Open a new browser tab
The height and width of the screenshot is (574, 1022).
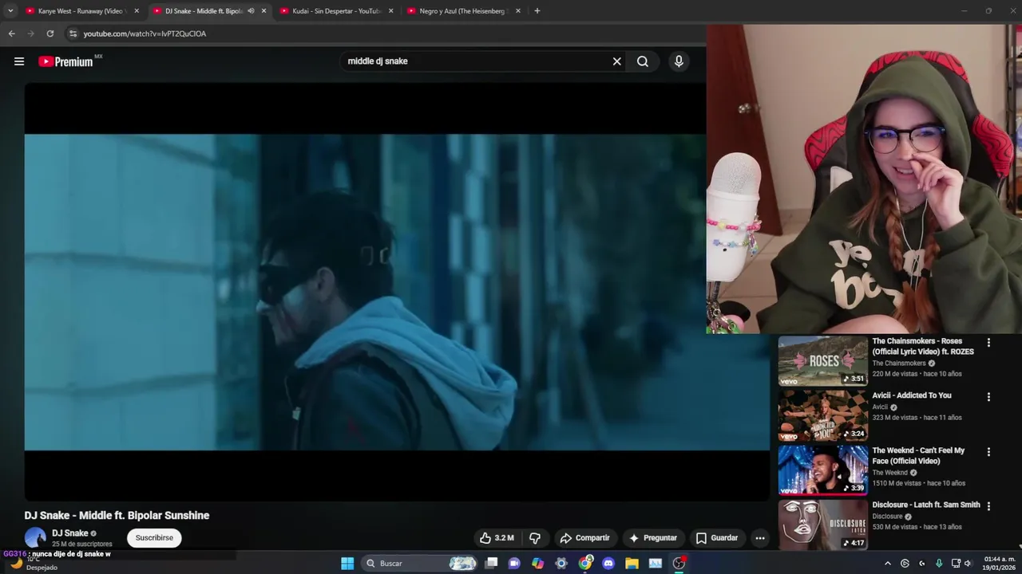coord(537,11)
